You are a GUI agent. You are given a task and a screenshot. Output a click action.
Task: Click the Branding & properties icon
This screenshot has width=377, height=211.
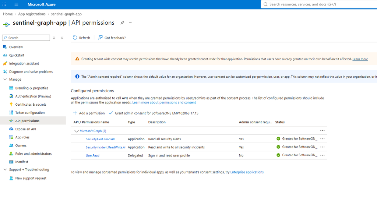point(11,88)
